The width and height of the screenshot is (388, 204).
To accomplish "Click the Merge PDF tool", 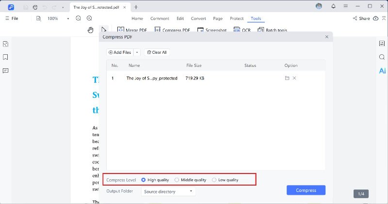I will click(x=132, y=30).
